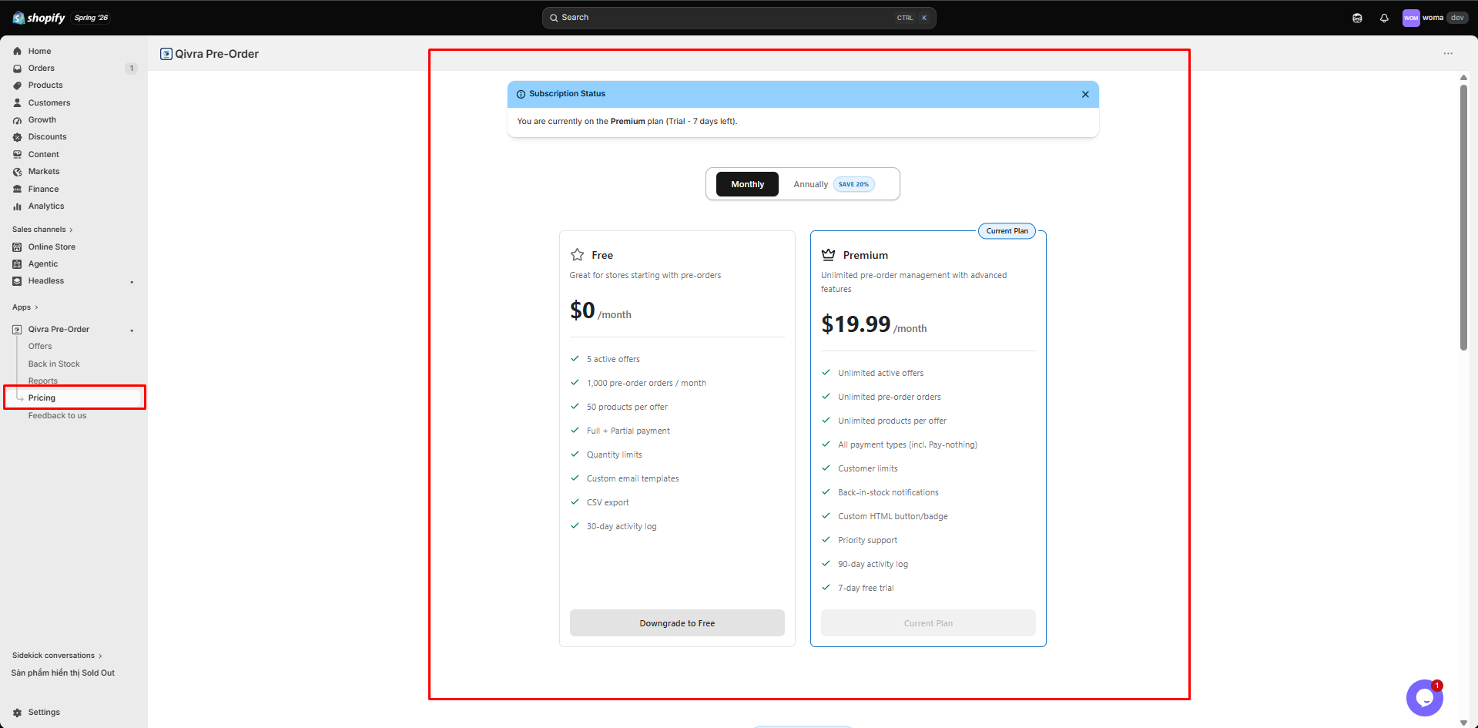Image resolution: width=1478 pixels, height=728 pixels.
Task: Click the scroll-up arrow
Action: point(1463,77)
